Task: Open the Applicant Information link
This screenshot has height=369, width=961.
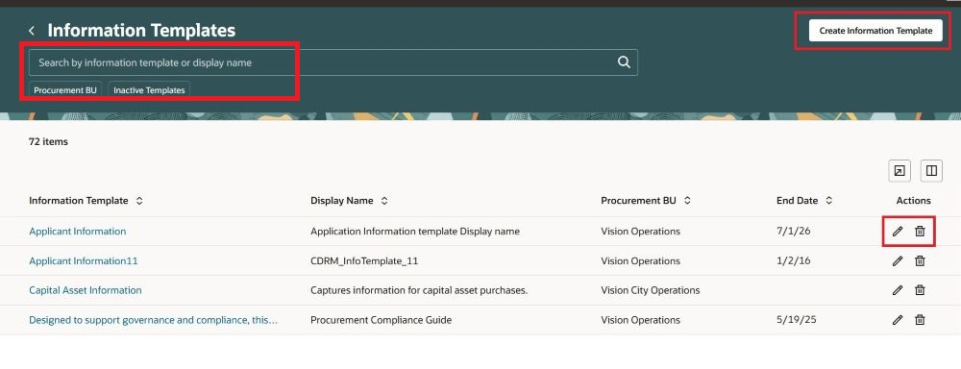Action: click(x=77, y=231)
